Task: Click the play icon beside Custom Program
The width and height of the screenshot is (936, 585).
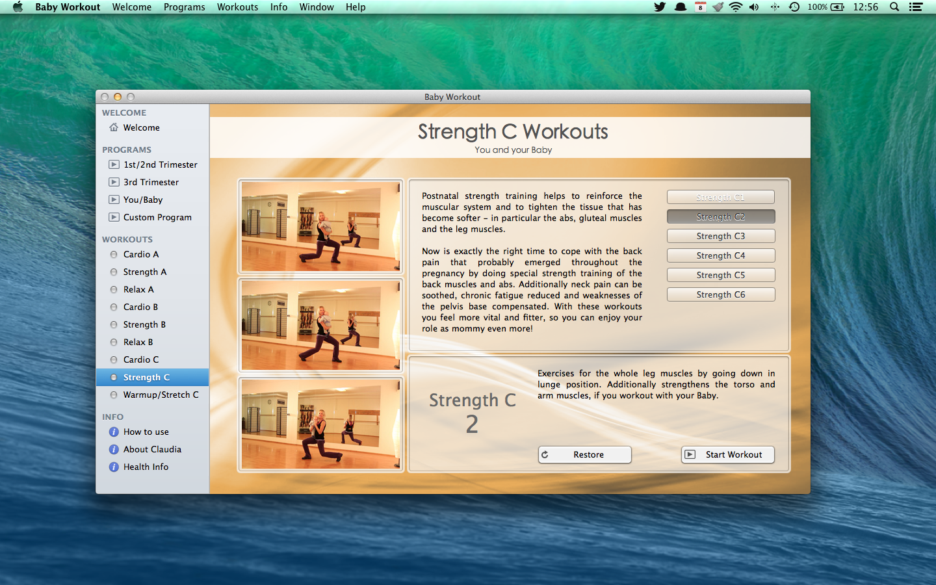Action: (x=114, y=217)
